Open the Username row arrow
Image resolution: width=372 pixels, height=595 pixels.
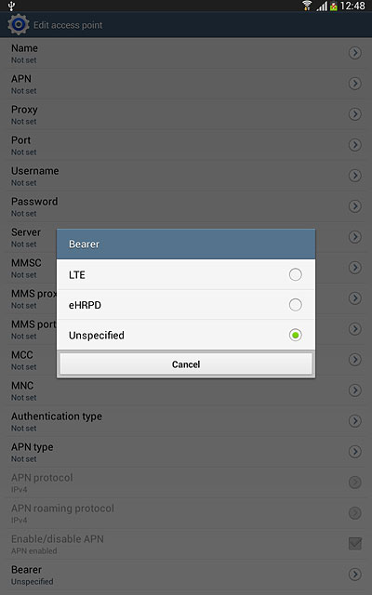point(355,176)
